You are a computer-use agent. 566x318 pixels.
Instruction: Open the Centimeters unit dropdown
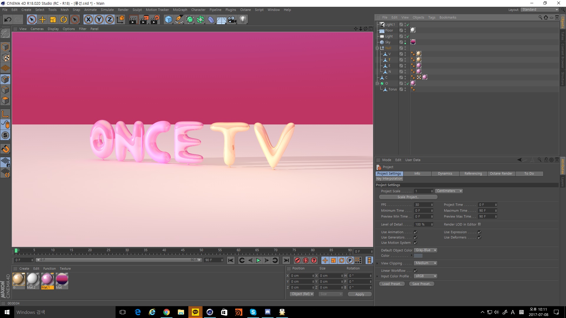click(449, 191)
